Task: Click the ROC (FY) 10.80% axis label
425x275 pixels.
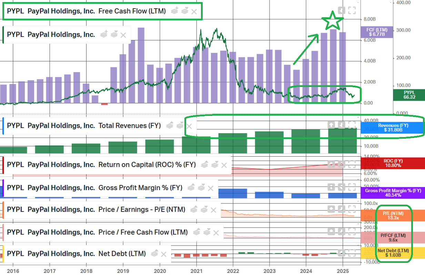Action: coord(392,163)
